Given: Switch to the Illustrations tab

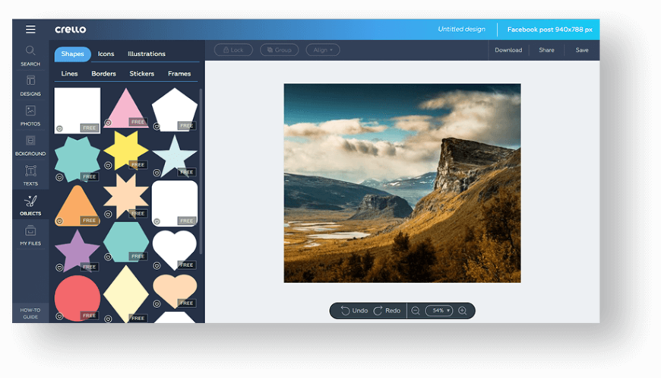Looking at the screenshot, I should pyautogui.click(x=147, y=54).
